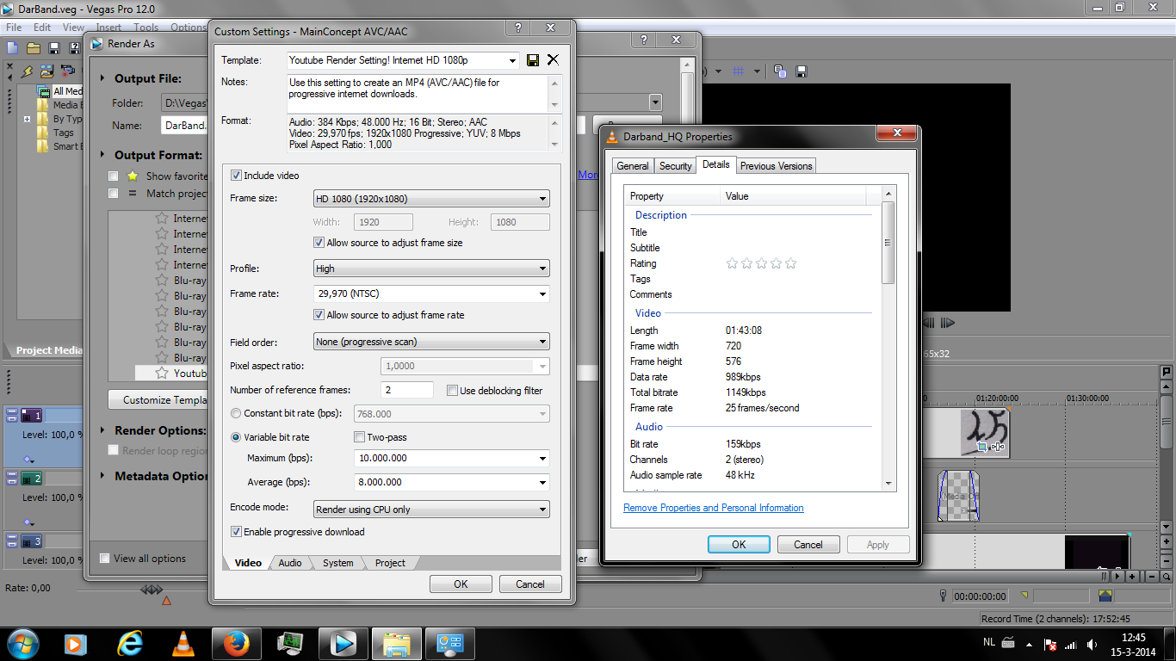Open VLC media player from taskbar
Image resolution: width=1176 pixels, height=661 pixels.
183,643
